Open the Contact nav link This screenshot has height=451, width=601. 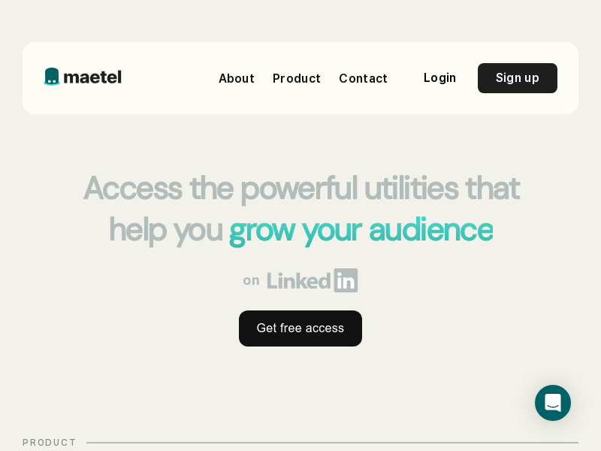(364, 78)
